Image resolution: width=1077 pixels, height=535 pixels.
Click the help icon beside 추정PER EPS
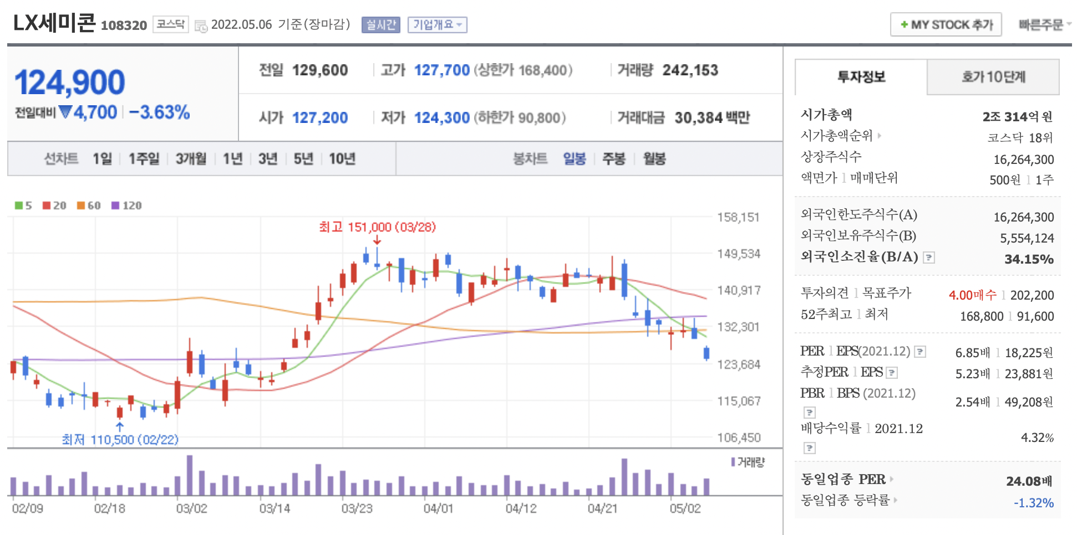click(x=892, y=373)
